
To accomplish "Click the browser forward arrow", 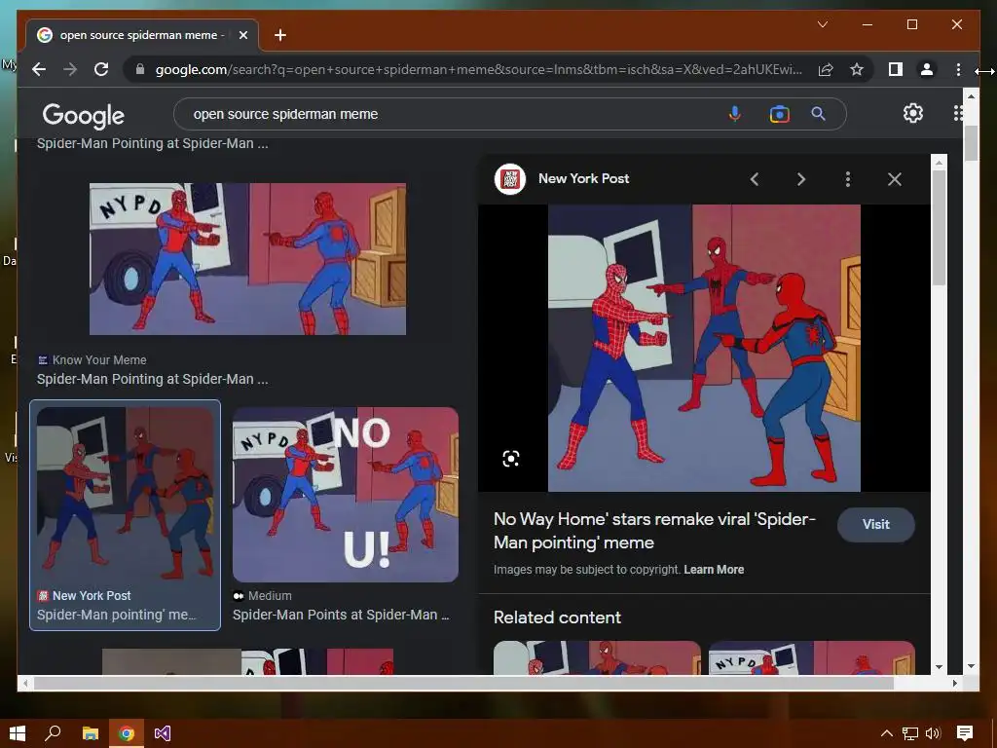I will tap(70, 69).
